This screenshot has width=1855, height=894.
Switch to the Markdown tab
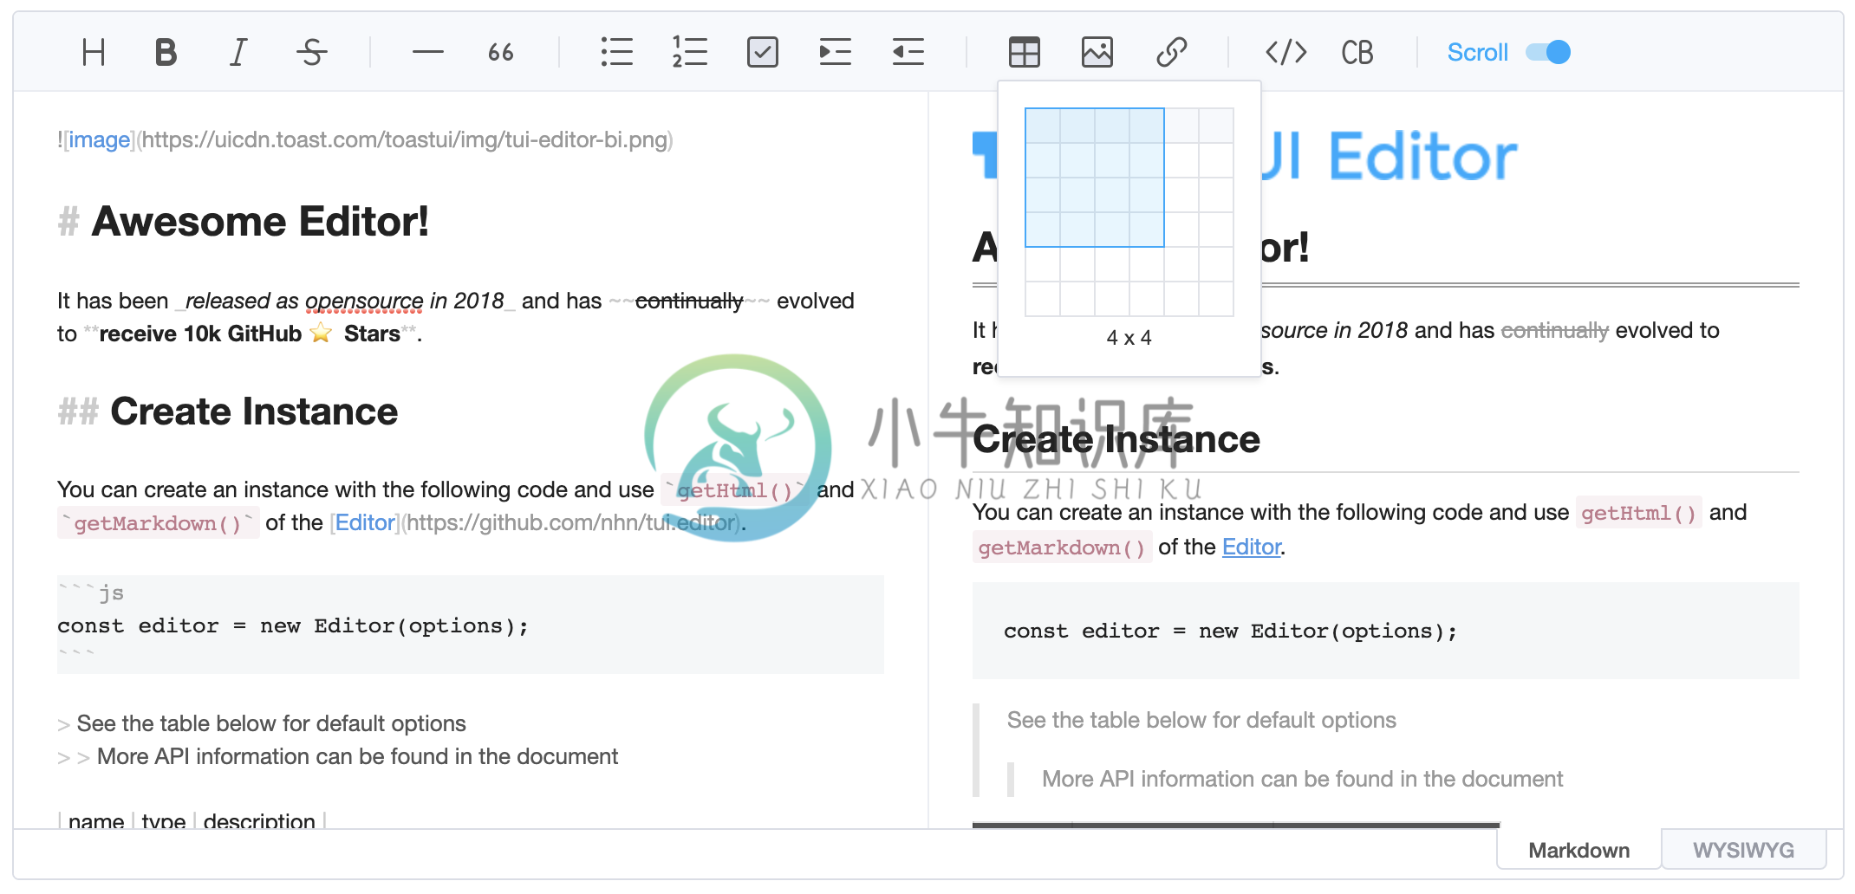tap(1578, 850)
